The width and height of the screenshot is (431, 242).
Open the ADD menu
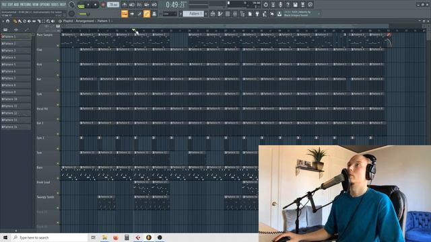pos(16,5)
